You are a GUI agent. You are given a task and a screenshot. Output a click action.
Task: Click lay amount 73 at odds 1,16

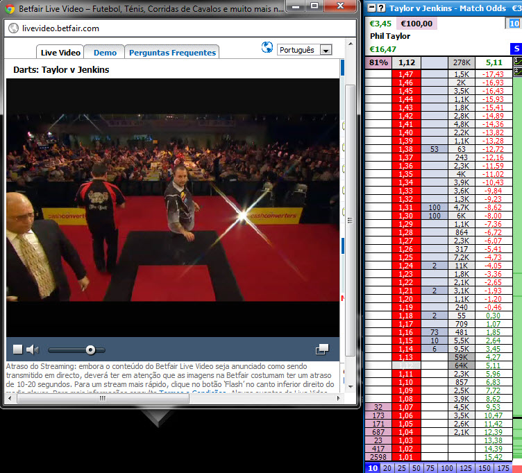coord(435,332)
